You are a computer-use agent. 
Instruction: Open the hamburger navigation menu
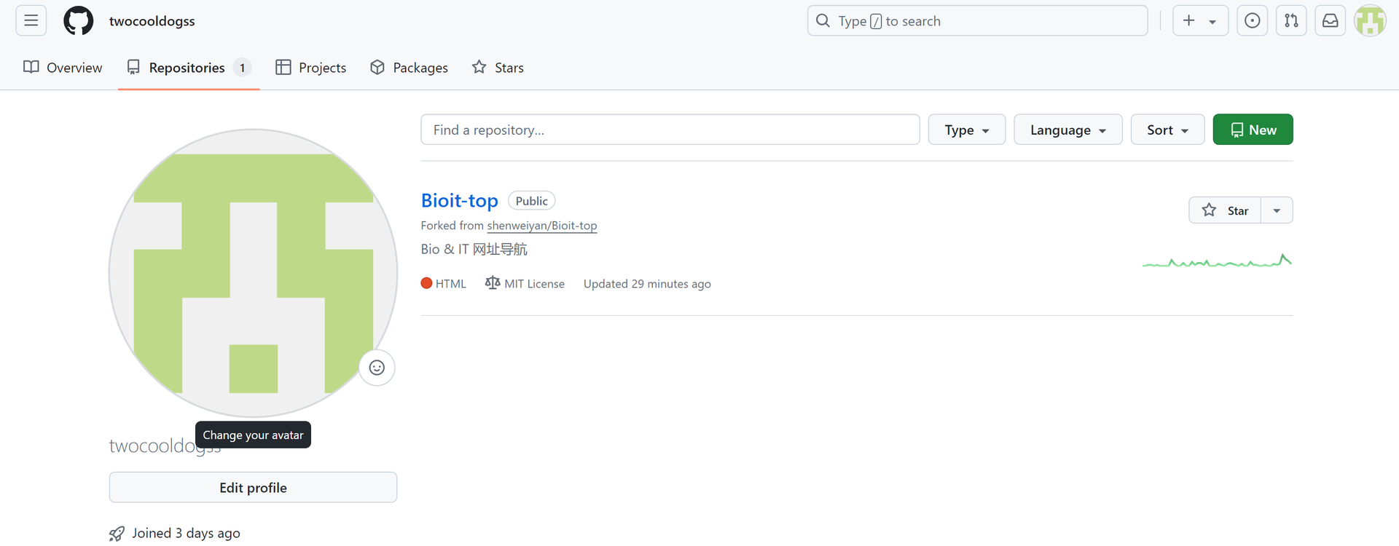click(31, 20)
